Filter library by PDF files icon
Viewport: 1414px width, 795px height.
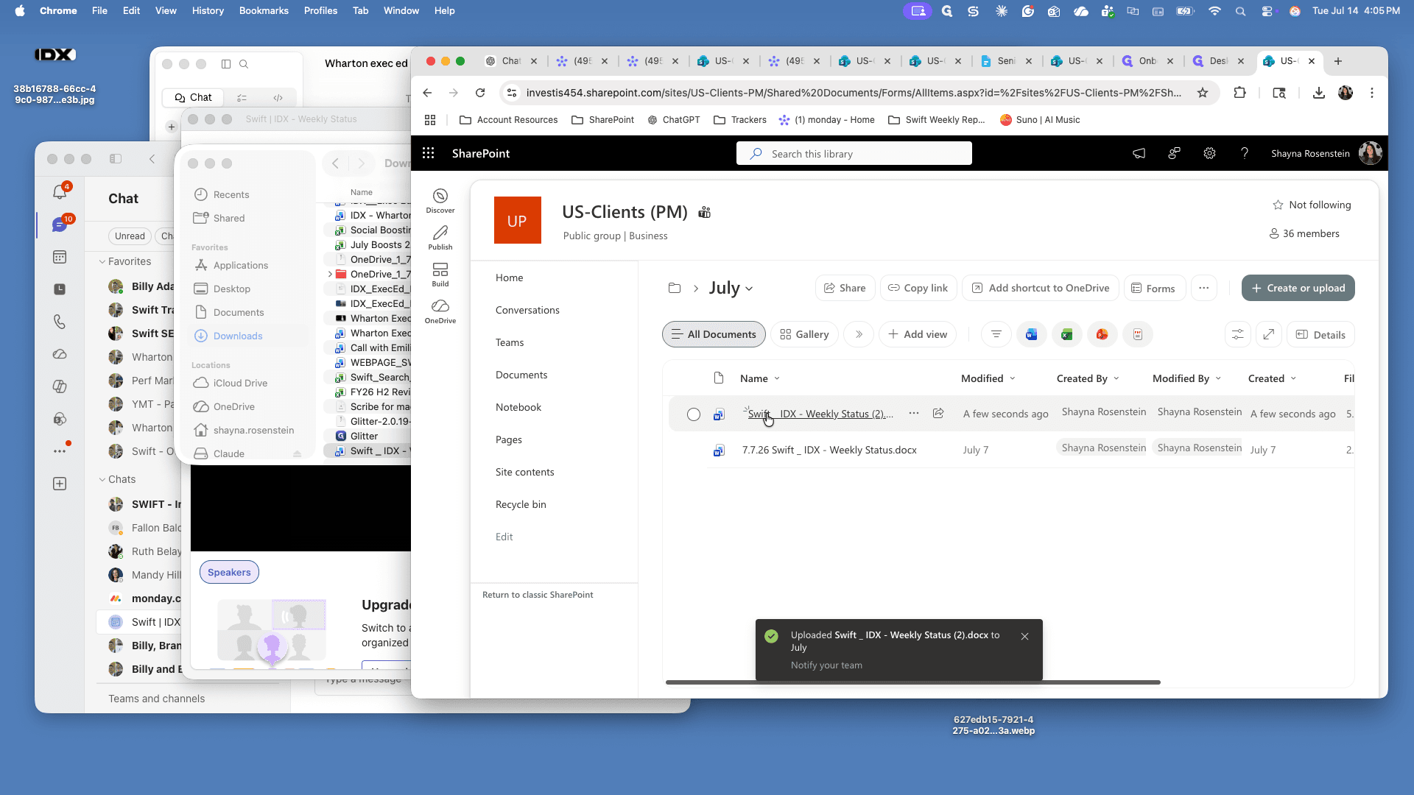point(1137,334)
